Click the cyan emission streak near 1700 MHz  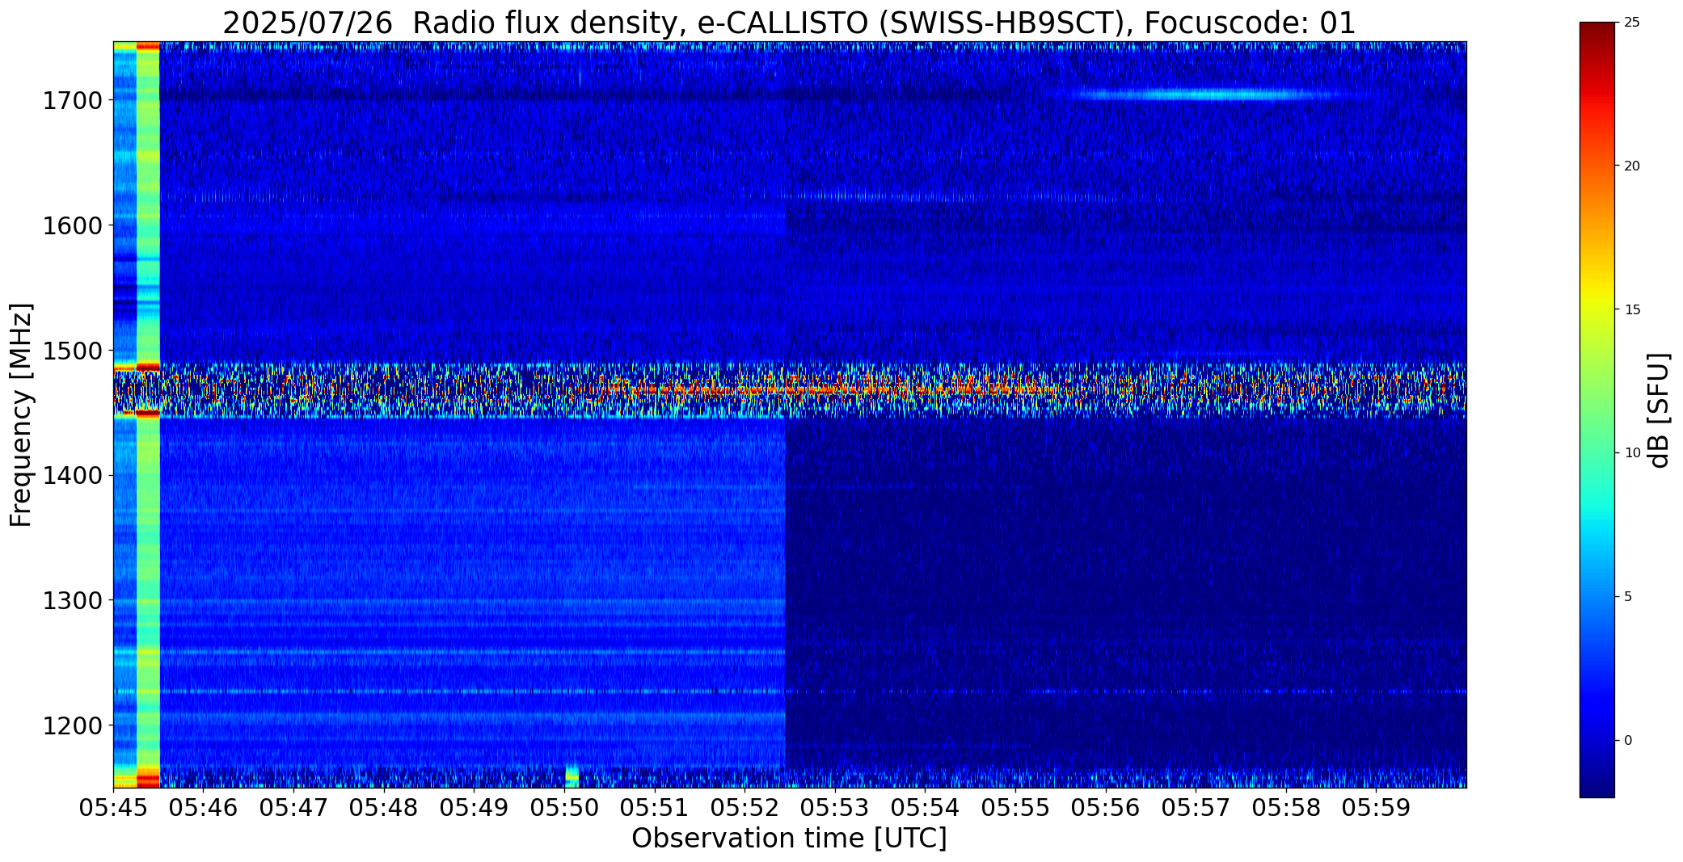coord(1206,95)
